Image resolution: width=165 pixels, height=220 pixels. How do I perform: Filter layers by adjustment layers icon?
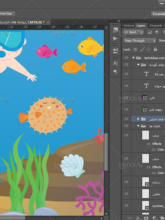(x=157, y=32)
